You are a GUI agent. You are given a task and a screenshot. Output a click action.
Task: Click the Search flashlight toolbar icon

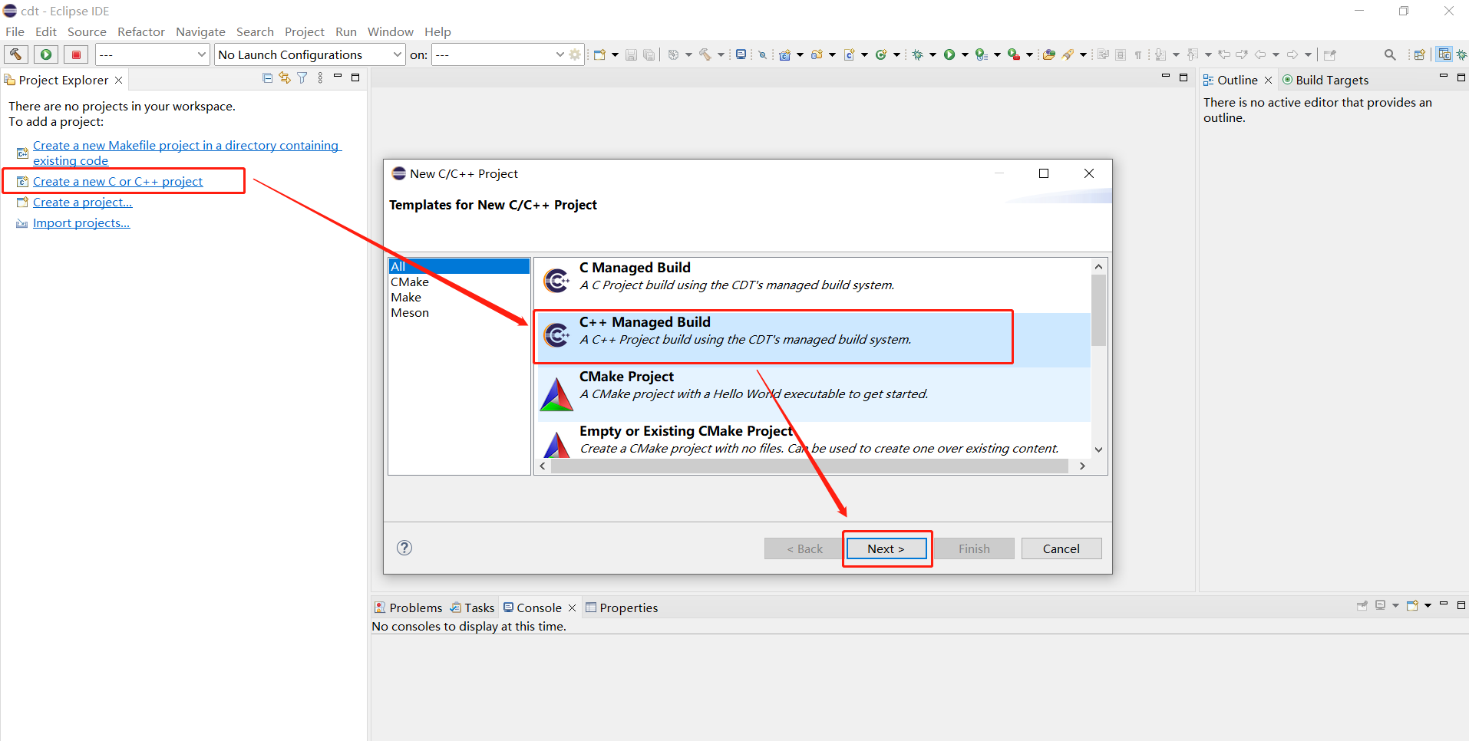coord(1068,54)
